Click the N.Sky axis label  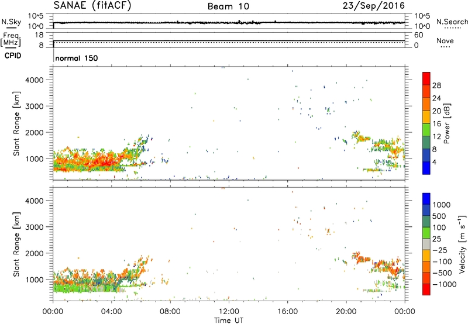(x=11, y=22)
